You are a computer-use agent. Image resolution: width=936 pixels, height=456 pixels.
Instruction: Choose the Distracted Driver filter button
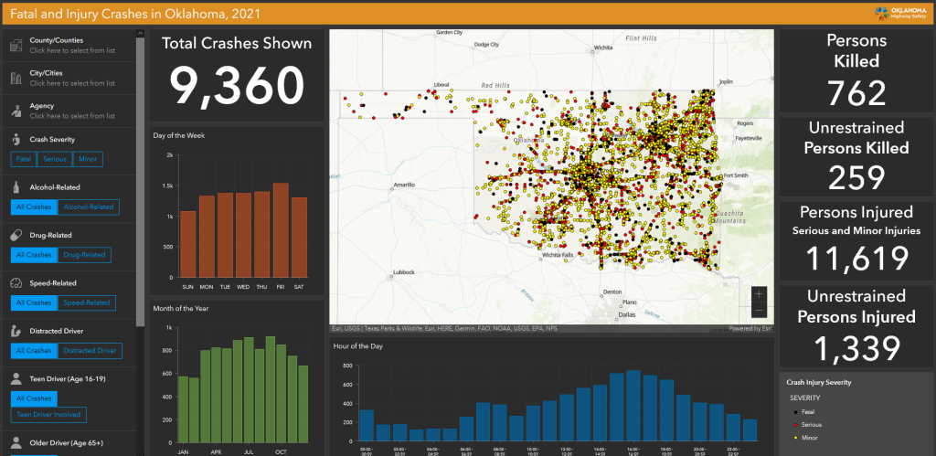(x=90, y=351)
